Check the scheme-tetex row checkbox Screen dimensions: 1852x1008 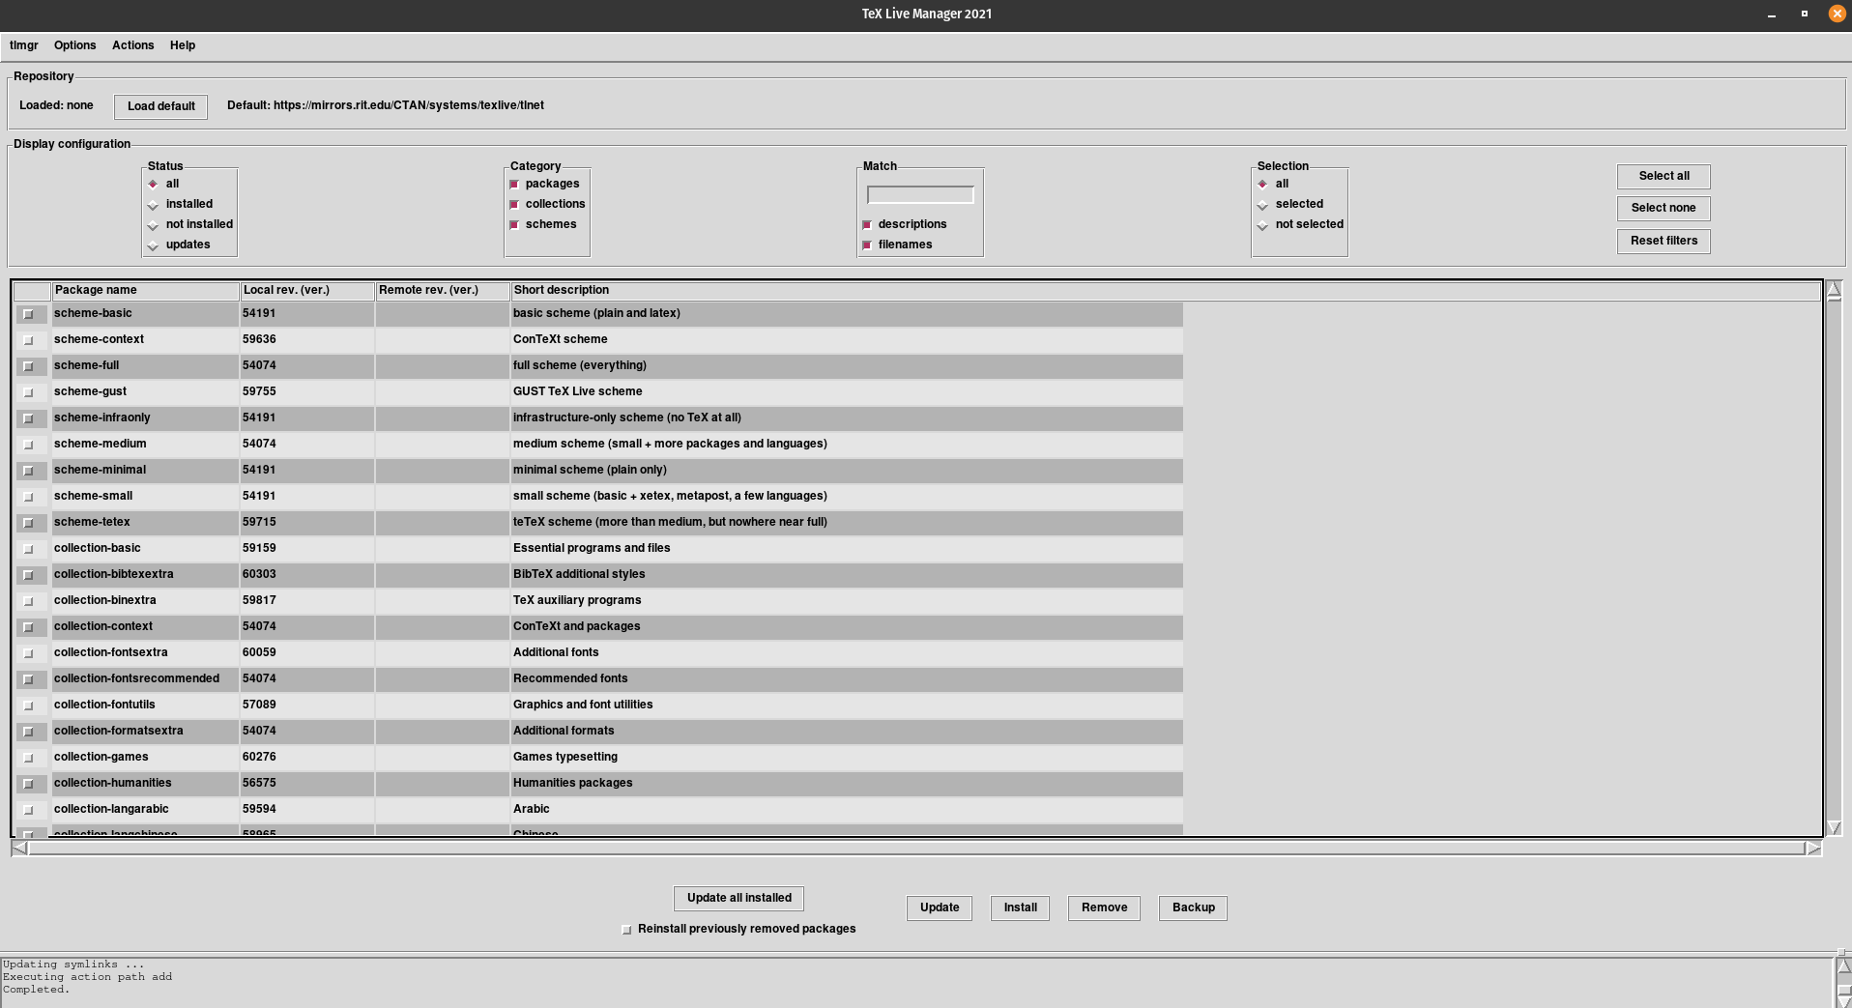click(x=28, y=523)
